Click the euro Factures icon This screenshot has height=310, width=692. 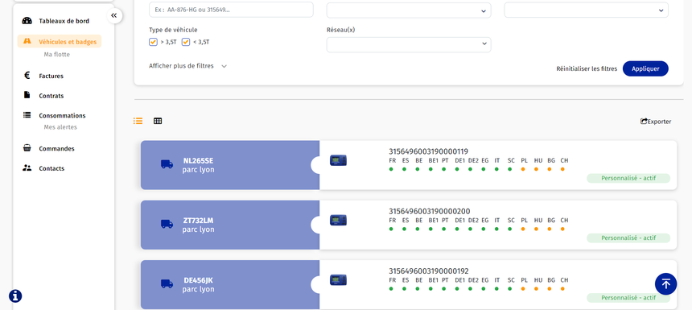click(27, 76)
